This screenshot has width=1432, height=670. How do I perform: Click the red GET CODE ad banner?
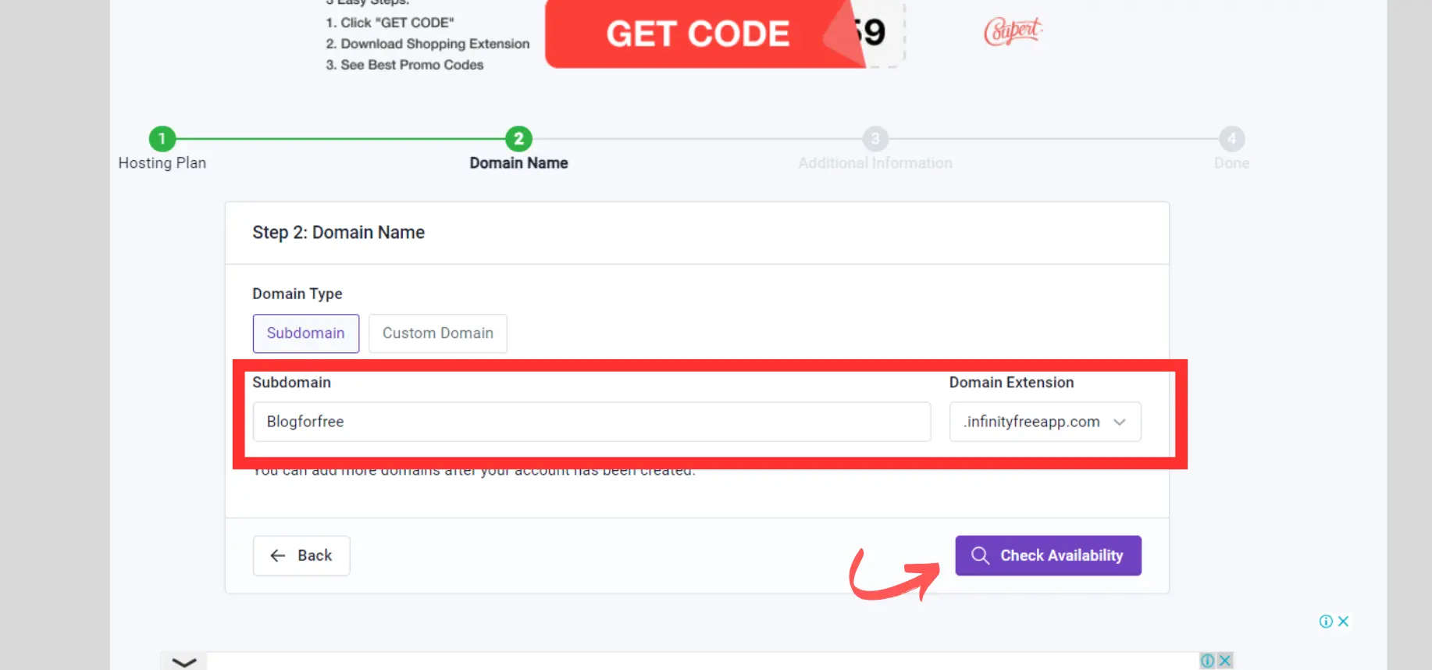click(x=707, y=34)
